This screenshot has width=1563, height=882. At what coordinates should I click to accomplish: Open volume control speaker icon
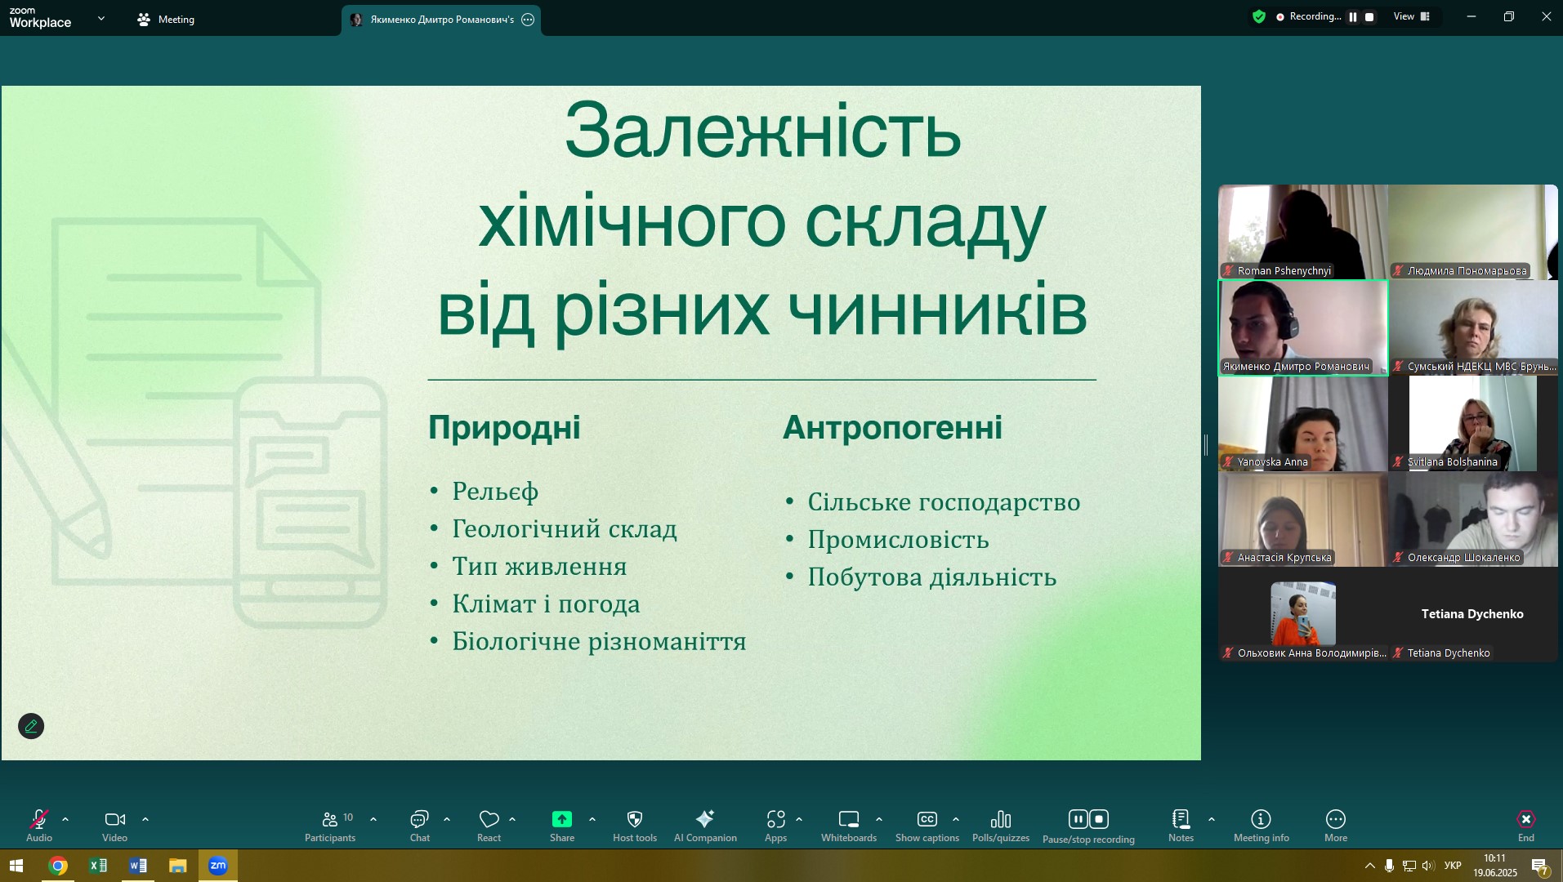(1428, 866)
